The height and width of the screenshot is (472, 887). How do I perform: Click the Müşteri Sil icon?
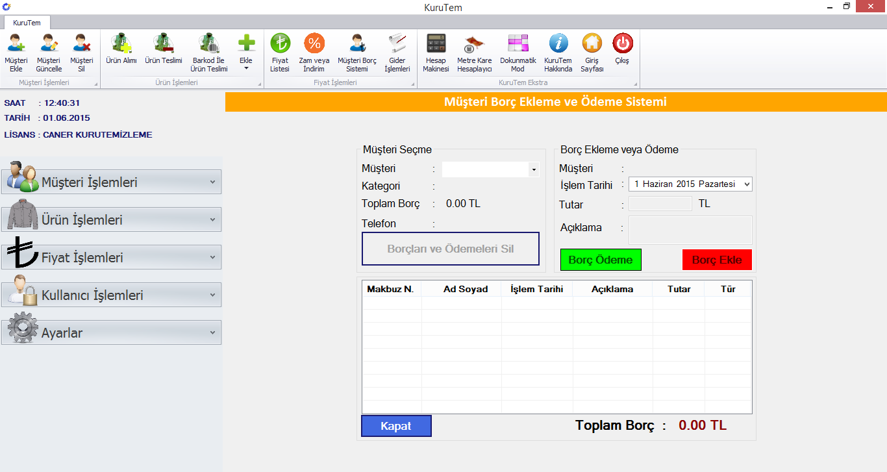point(82,44)
